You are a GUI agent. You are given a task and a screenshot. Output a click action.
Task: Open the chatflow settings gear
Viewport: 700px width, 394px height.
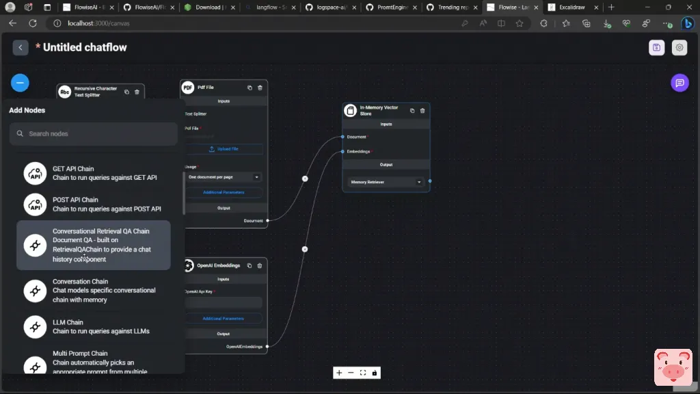[x=679, y=47]
